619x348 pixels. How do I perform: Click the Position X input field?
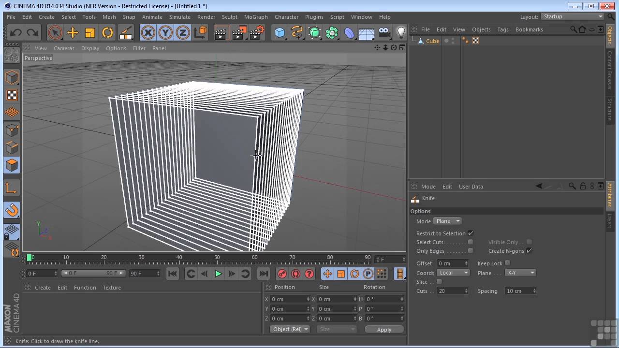tap(289, 299)
